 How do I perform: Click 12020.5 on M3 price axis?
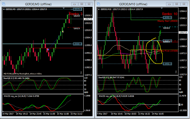coord(88,15)
